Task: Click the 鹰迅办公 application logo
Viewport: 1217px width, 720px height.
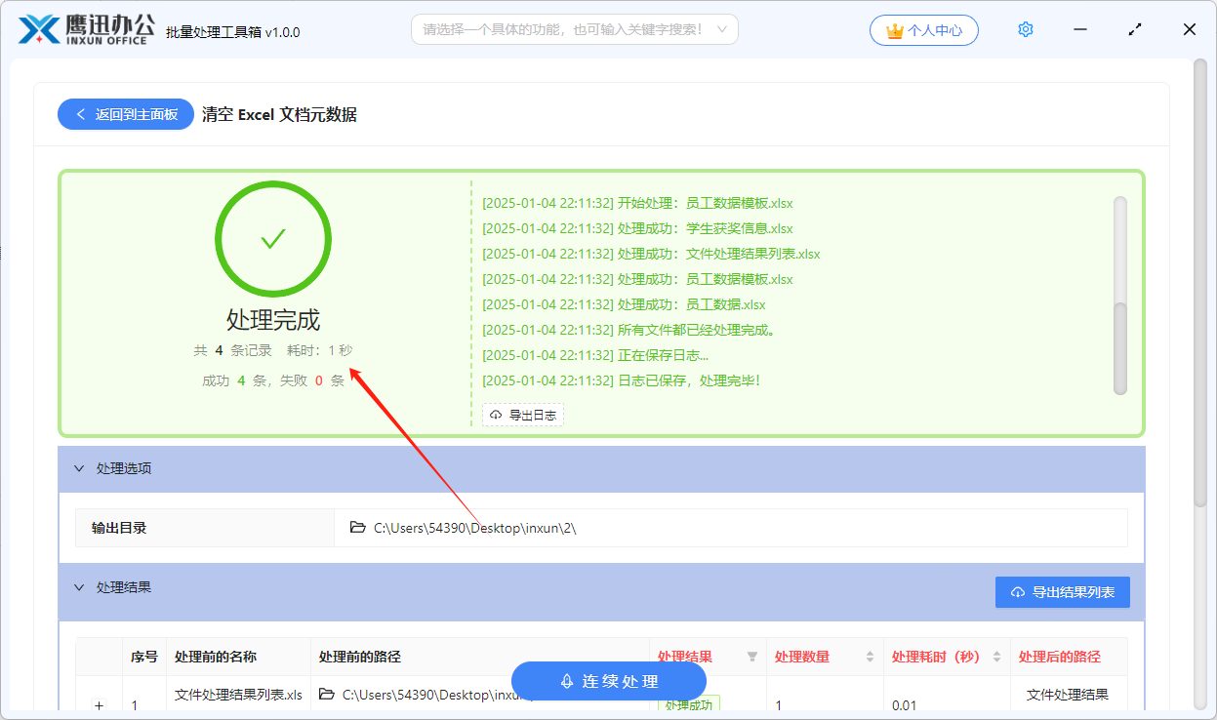Action: pos(34,28)
